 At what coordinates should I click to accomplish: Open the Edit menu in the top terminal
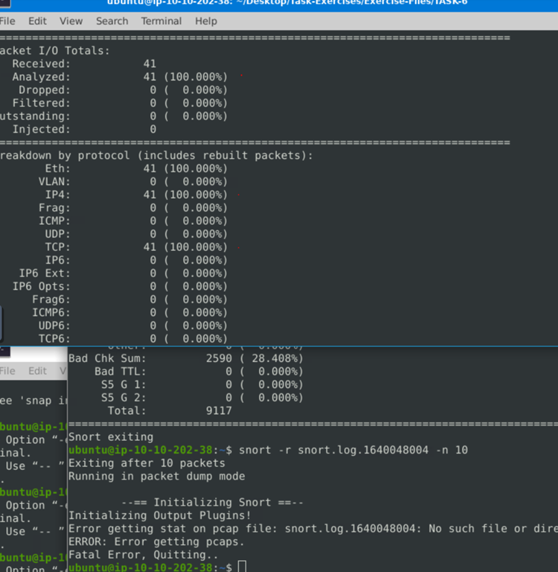pos(37,21)
